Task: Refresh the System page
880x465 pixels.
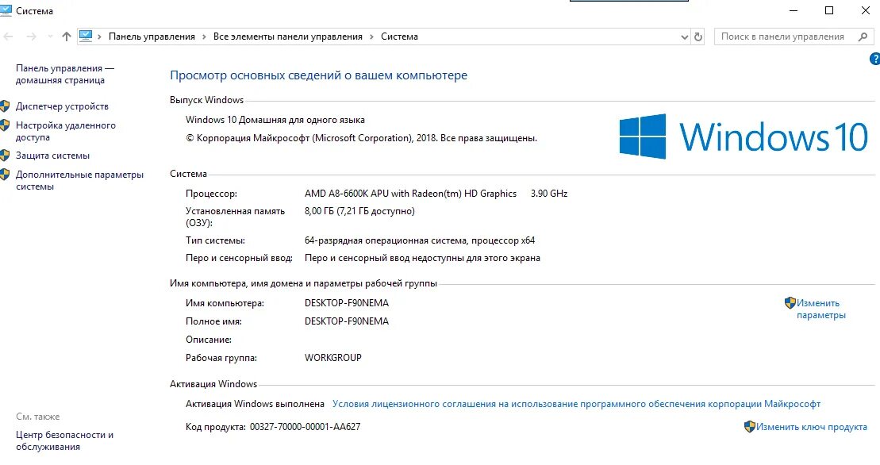Action: [698, 37]
